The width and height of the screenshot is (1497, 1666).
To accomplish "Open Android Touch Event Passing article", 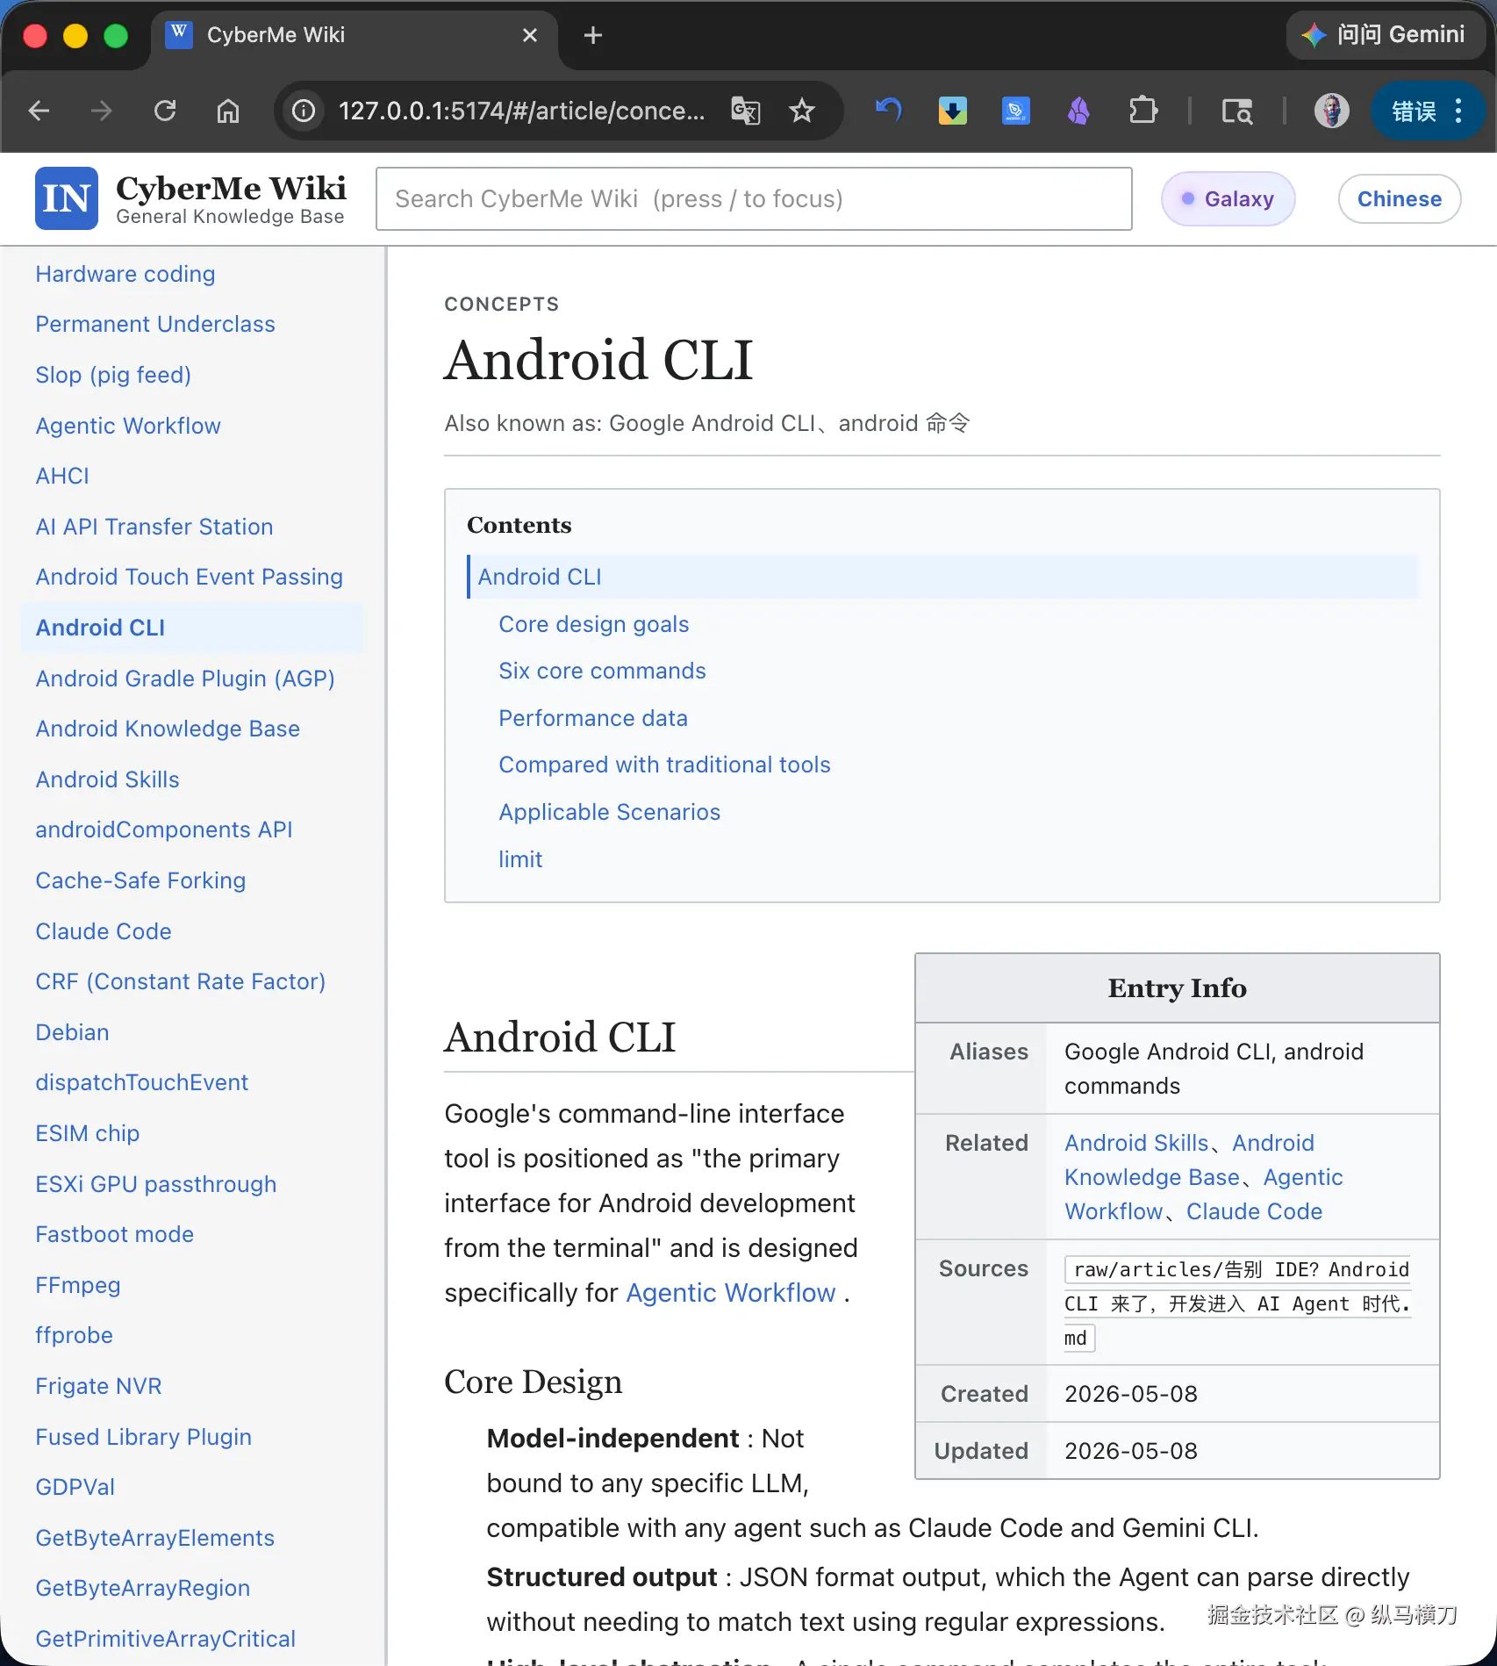I will tap(190, 577).
